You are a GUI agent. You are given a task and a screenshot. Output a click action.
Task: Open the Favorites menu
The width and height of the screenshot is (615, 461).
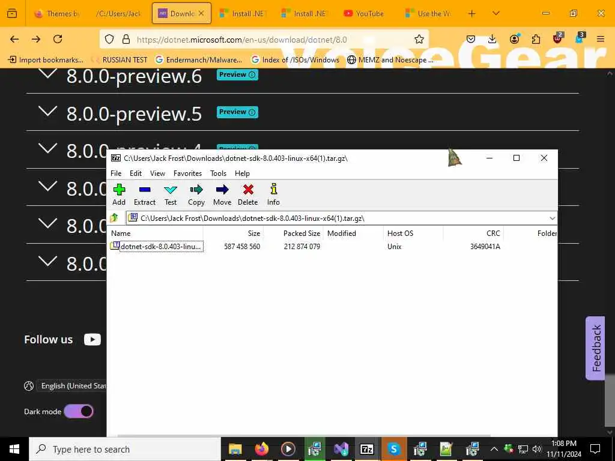(x=187, y=173)
